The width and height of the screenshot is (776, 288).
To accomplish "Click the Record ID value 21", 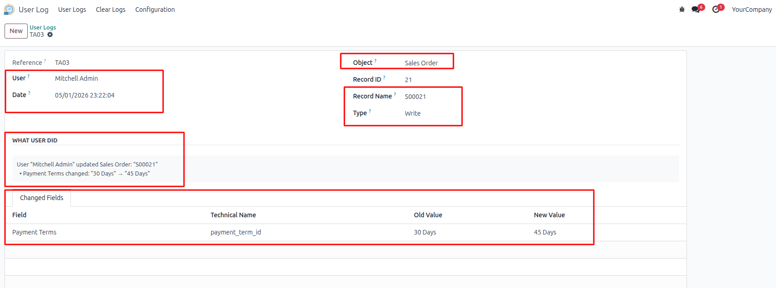I will pos(408,80).
